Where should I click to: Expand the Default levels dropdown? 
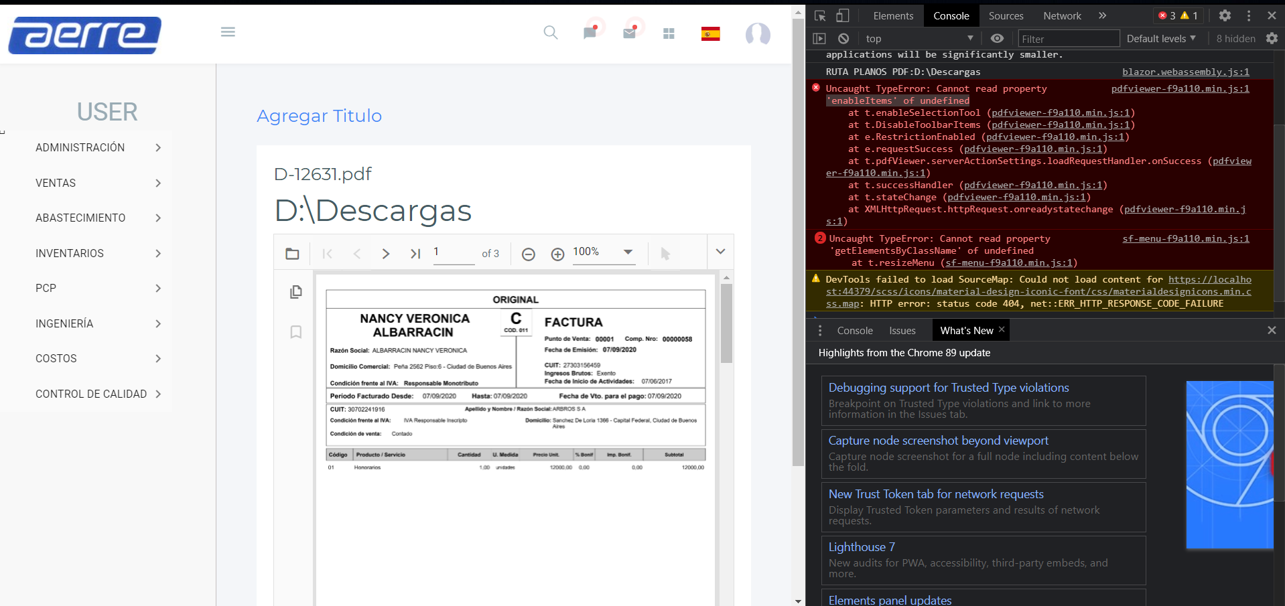1160,39
